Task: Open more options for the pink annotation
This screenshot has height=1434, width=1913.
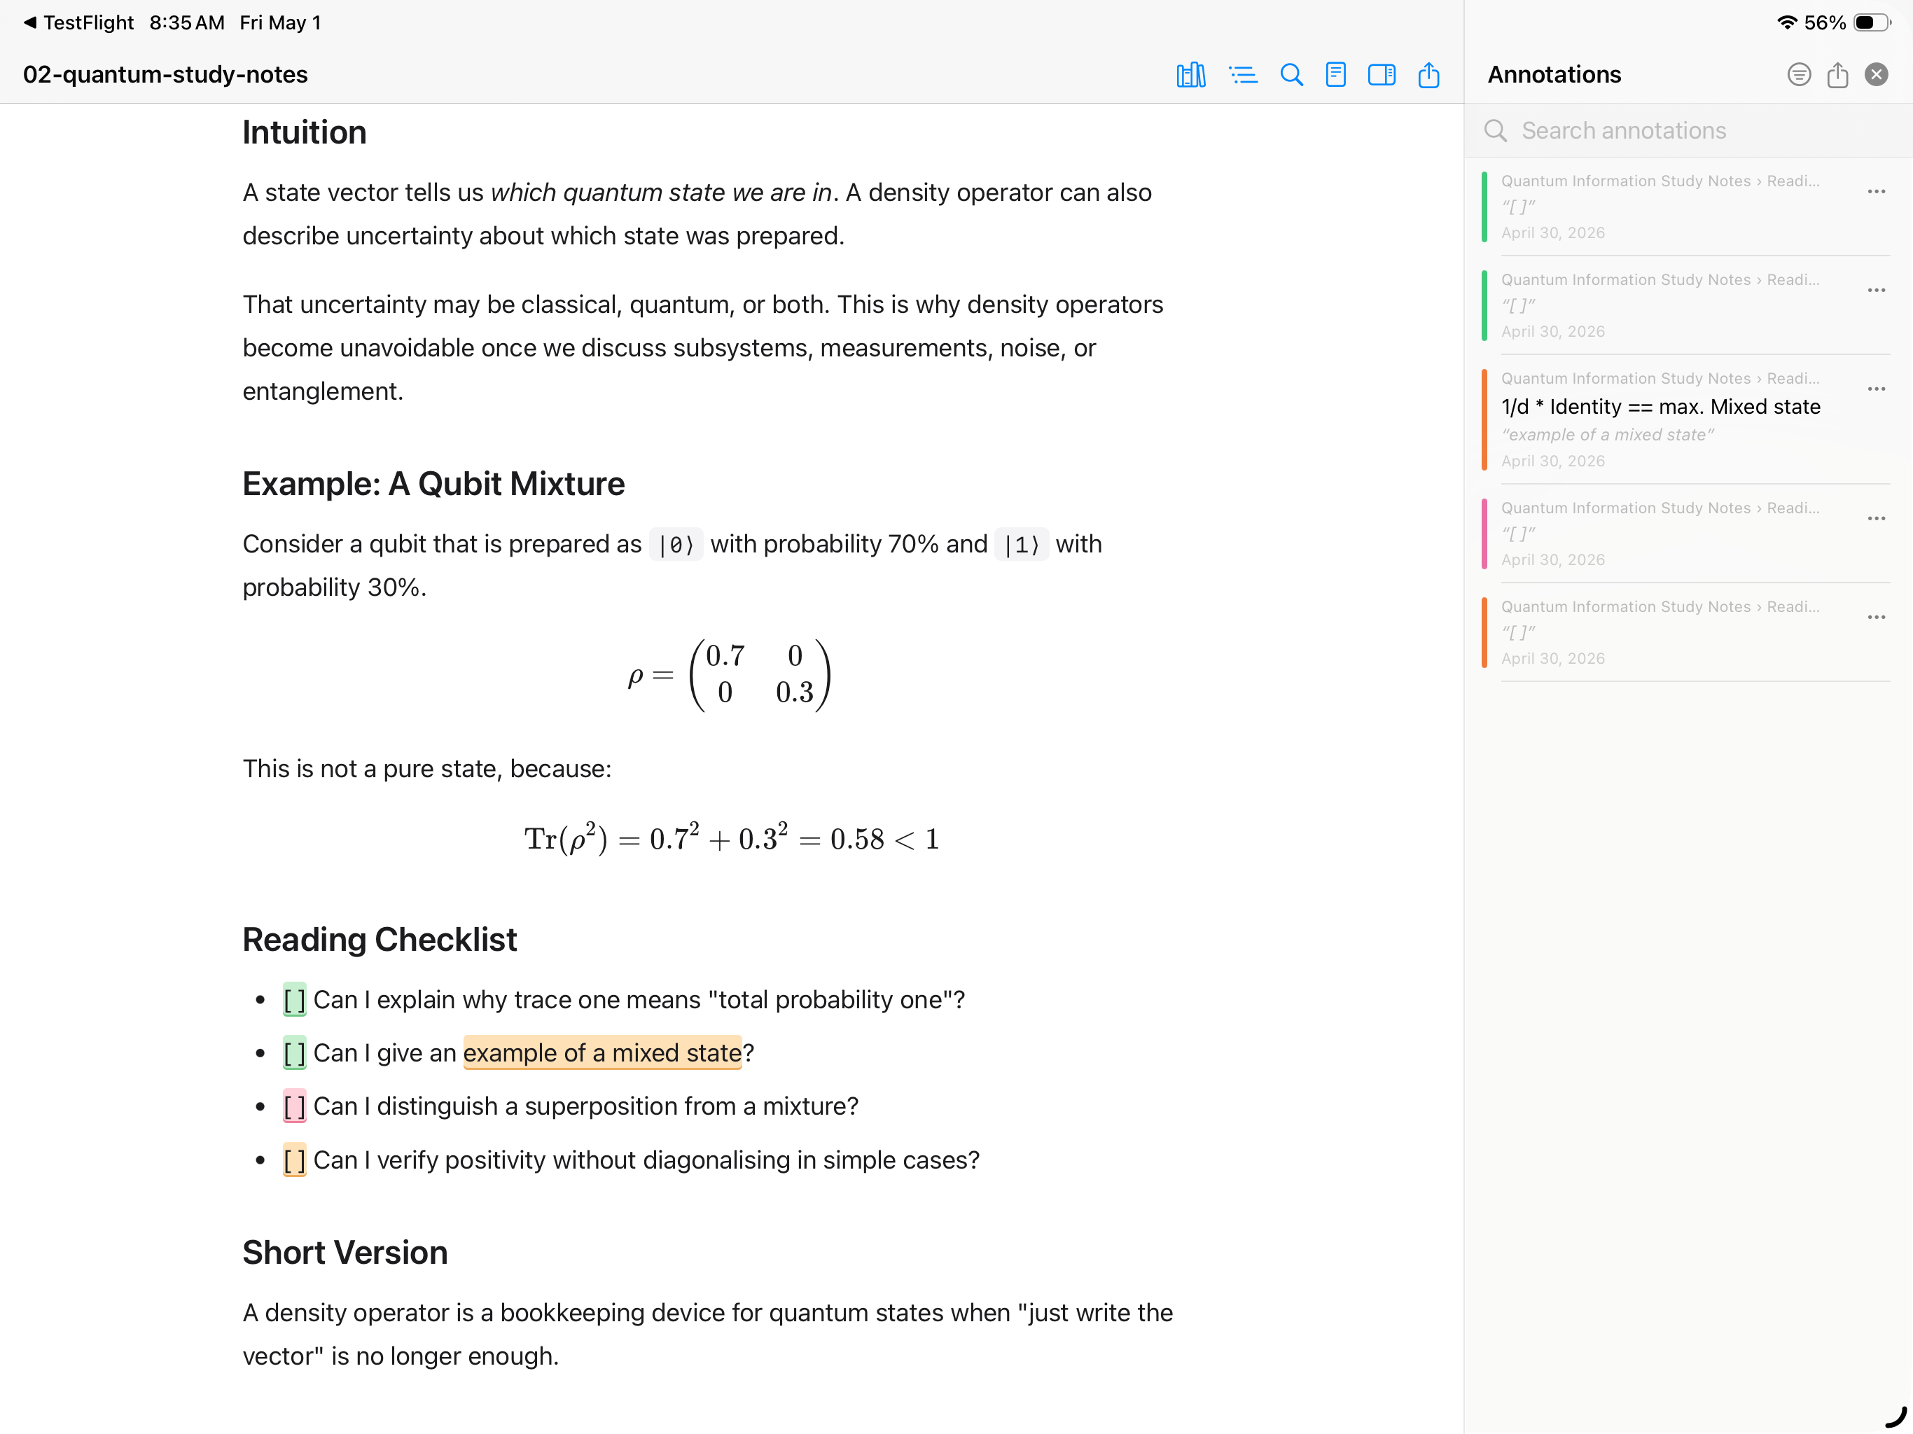Action: (1876, 519)
